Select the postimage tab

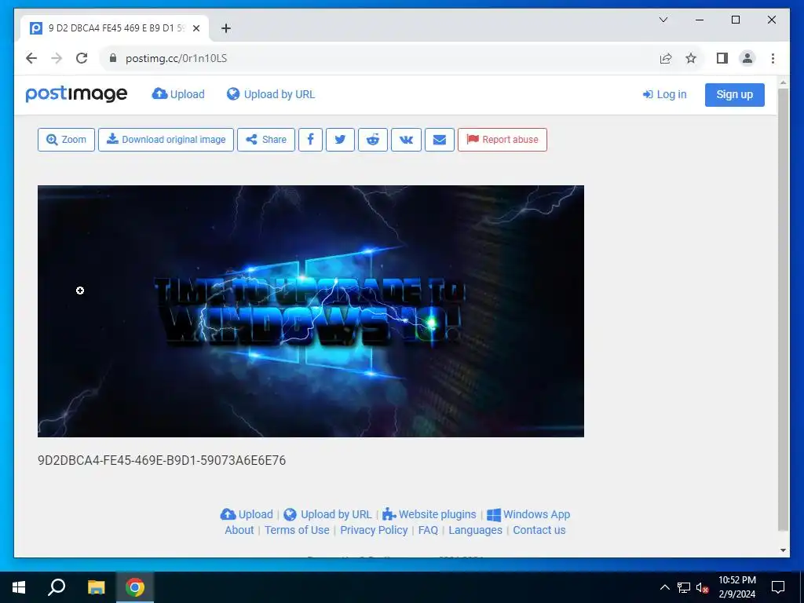pyautogui.click(x=115, y=28)
